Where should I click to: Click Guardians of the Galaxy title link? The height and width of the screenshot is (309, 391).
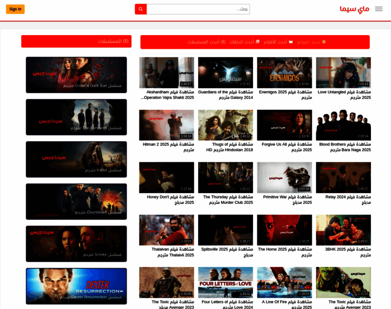pyautogui.click(x=225, y=95)
